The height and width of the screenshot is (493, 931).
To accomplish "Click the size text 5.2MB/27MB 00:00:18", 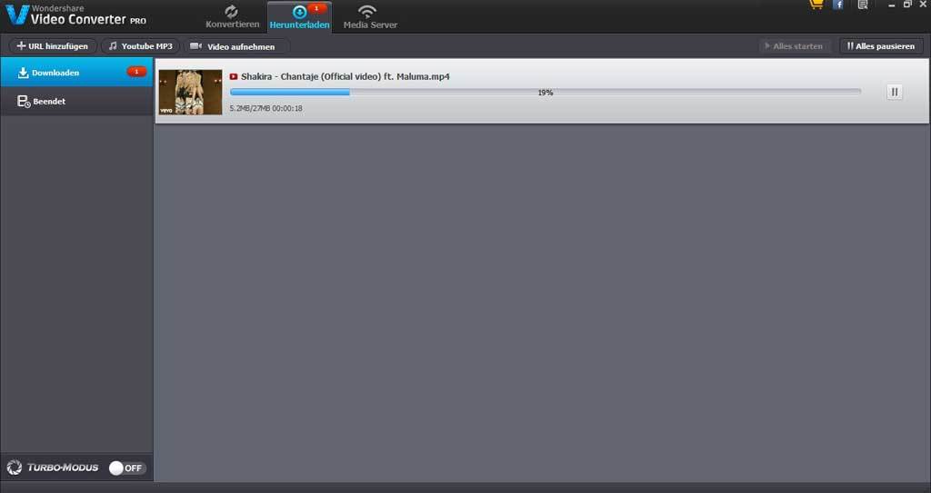I will pyautogui.click(x=266, y=109).
